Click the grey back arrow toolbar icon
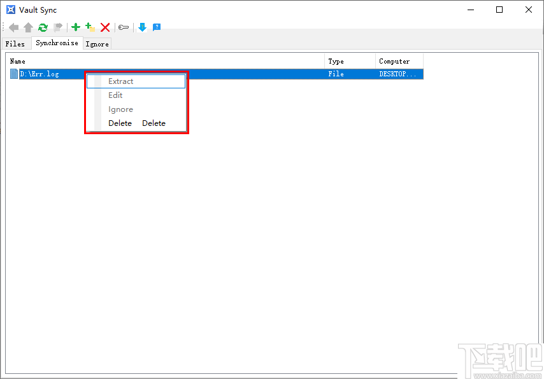 click(x=13, y=27)
